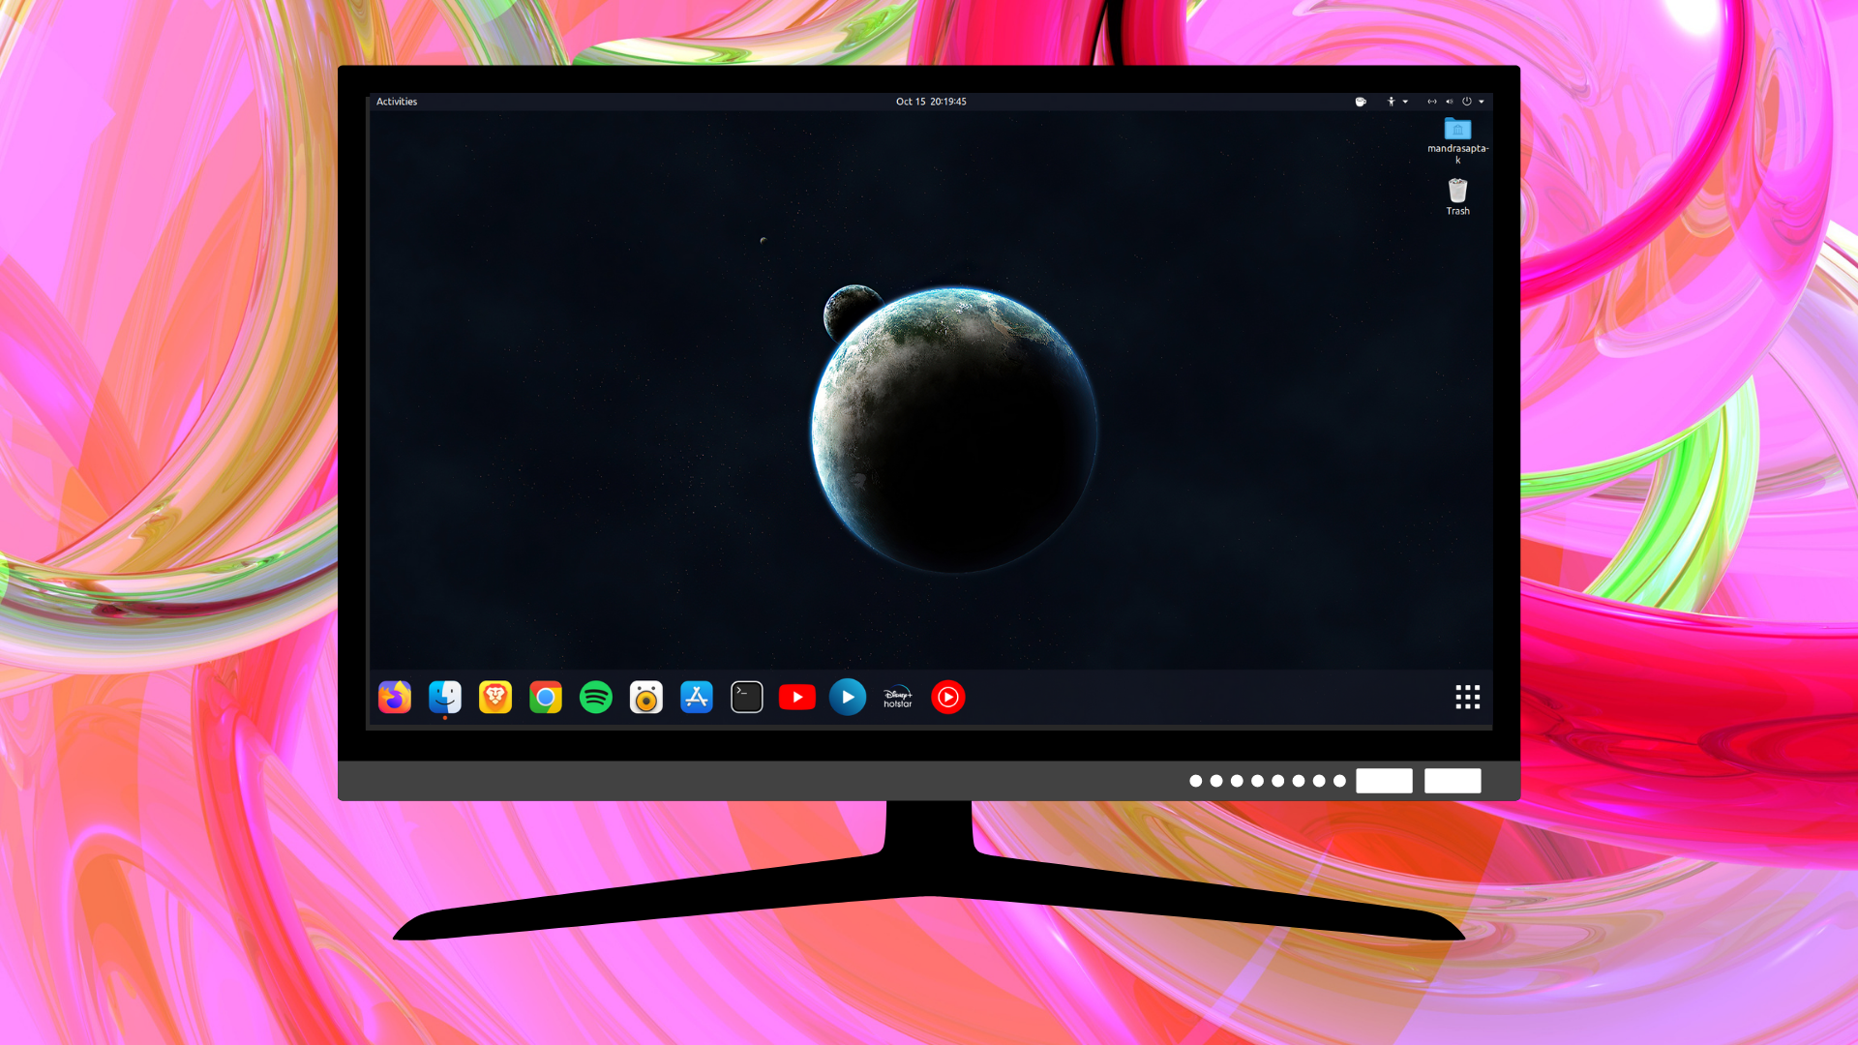Click the network status indicator
This screenshot has width=1858, height=1045.
click(x=1432, y=102)
